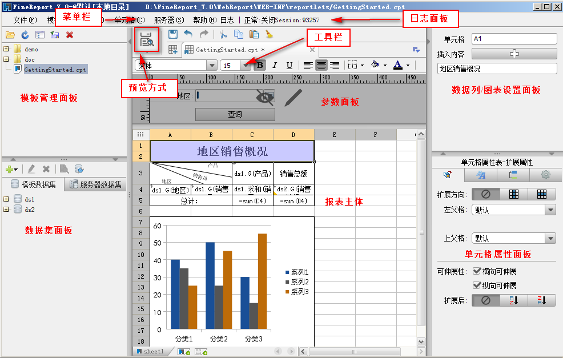Screen dimensions: 563x358
Task: Open the 日志 log panel
Action: tap(227, 20)
